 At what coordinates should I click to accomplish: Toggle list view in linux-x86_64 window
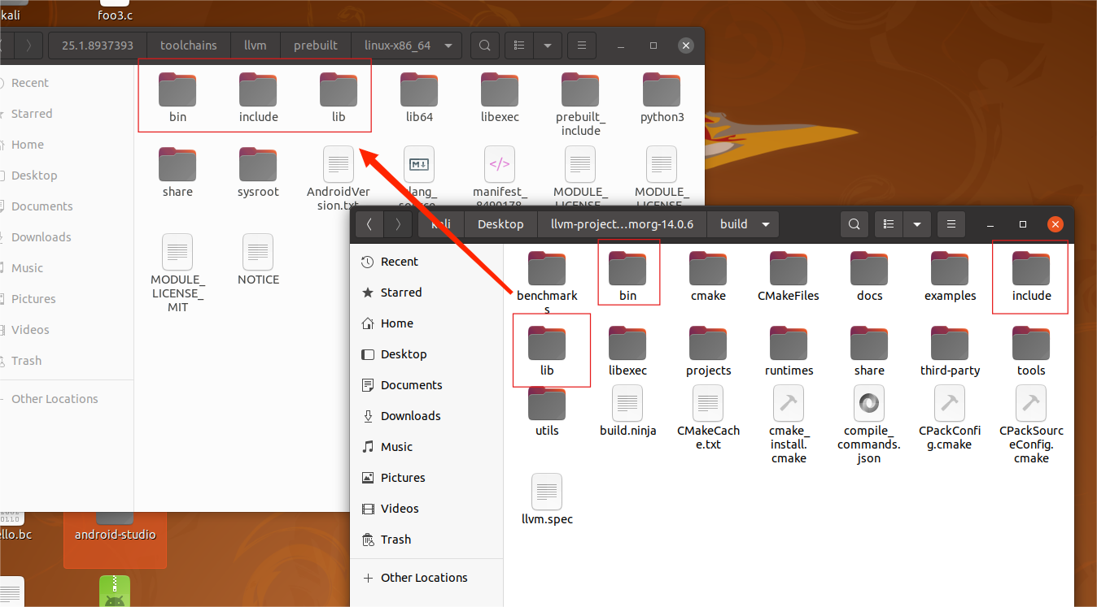[519, 46]
